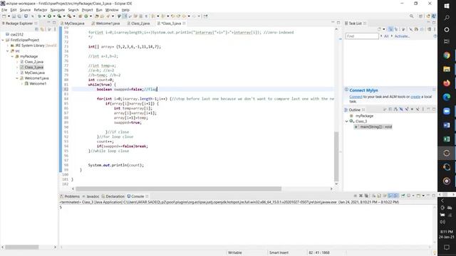456x256 pixels.
Task: Click the New file icon in toolbar
Action: coord(4,16)
